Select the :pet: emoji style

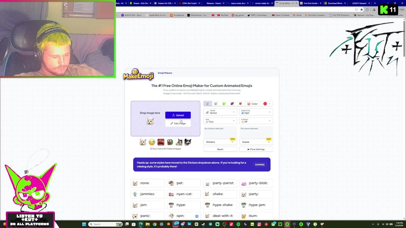(184, 183)
